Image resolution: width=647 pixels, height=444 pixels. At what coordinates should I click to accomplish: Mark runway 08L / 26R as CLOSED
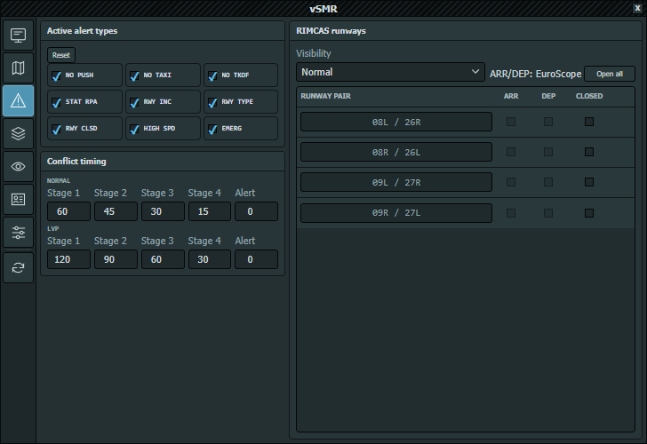coord(589,122)
